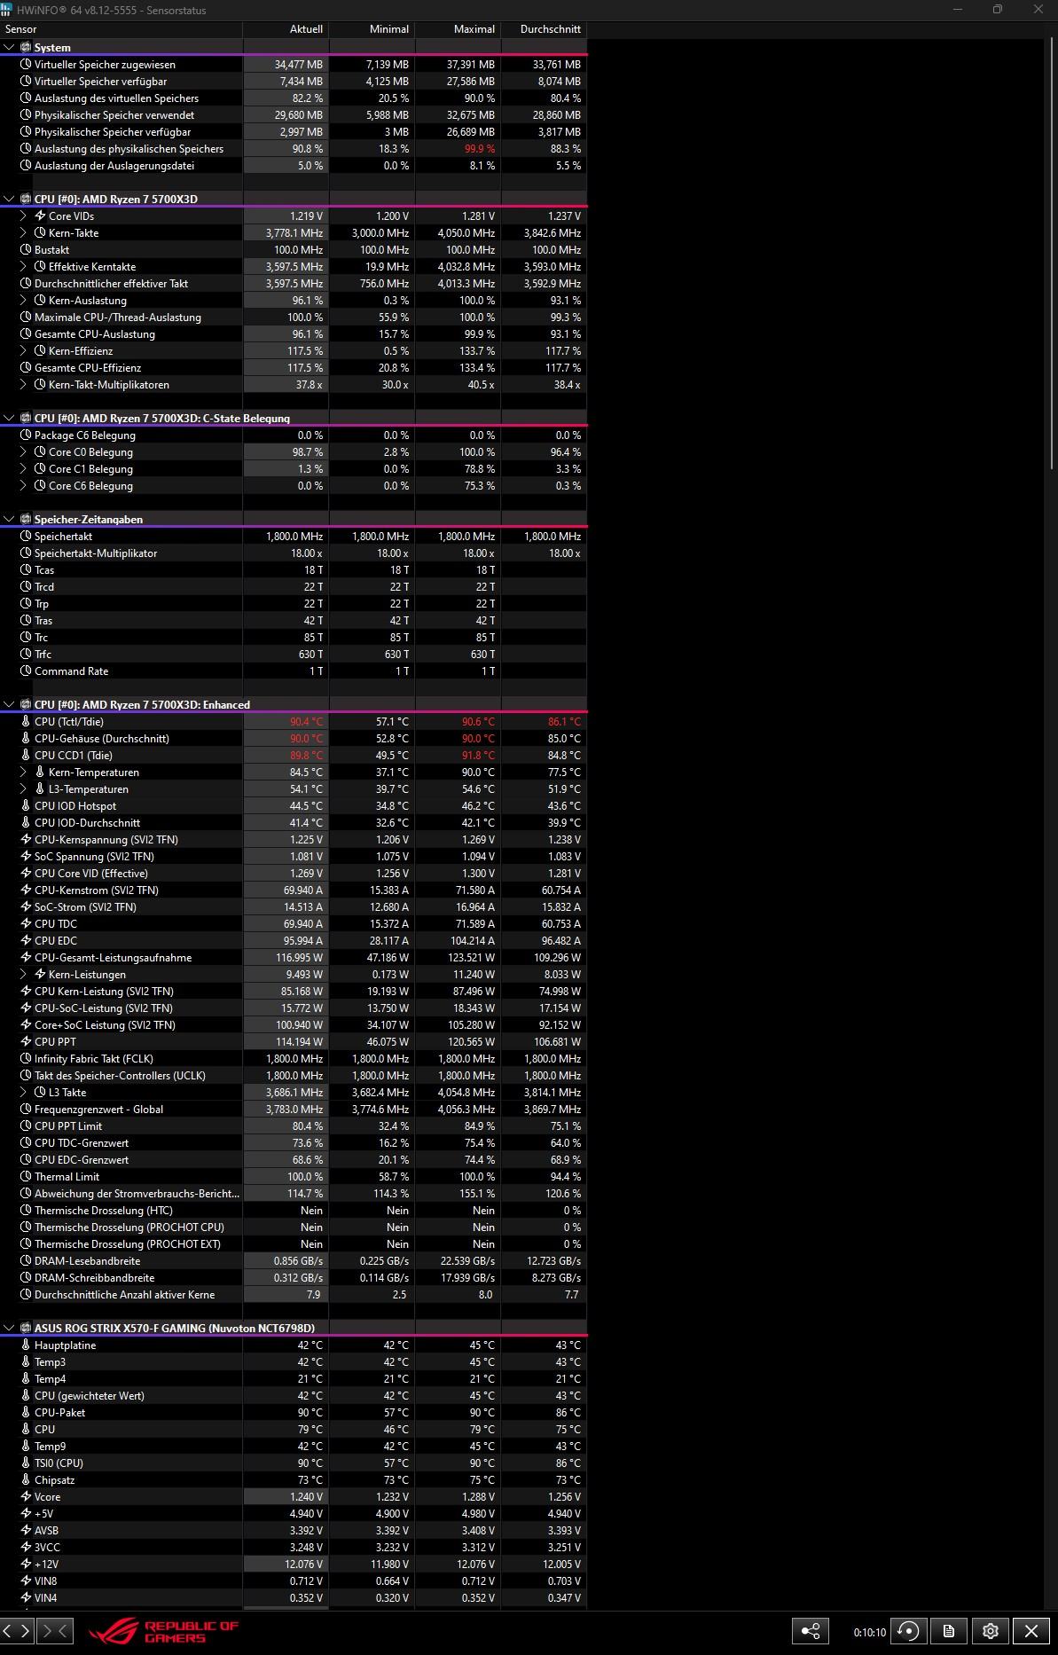Image resolution: width=1058 pixels, height=1655 pixels.
Task: Click the expand columns arrows button
Action: [x=19, y=1630]
